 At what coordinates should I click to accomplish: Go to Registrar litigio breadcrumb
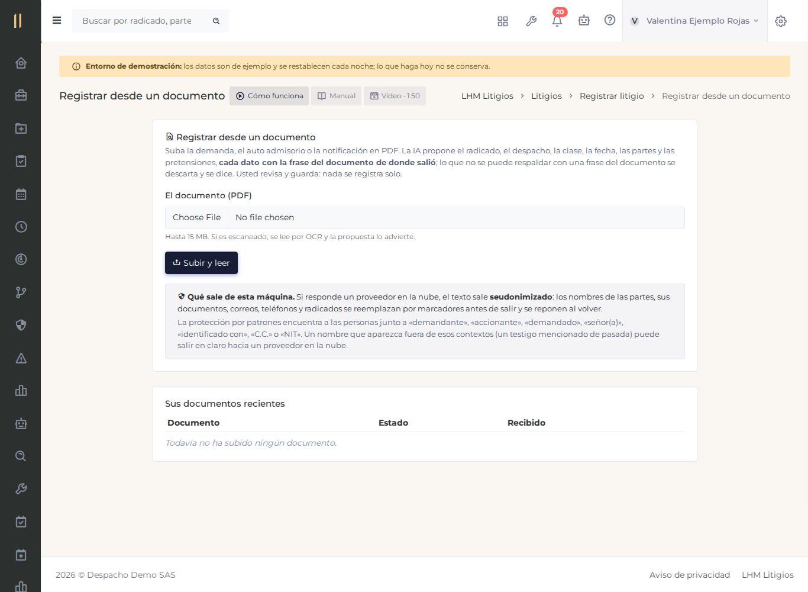[x=612, y=96]
